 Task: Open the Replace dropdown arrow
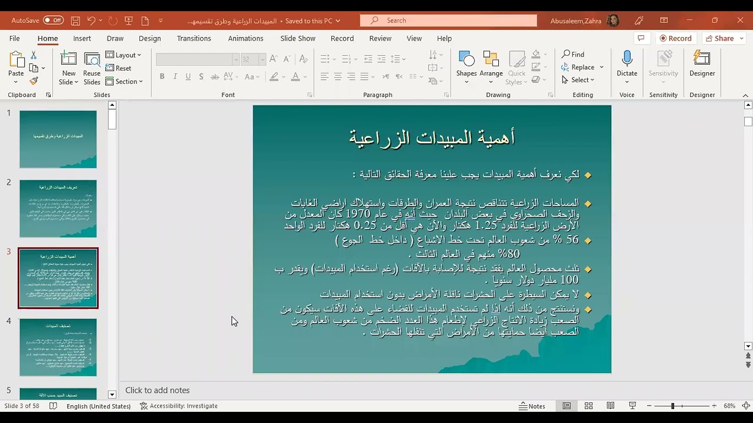tap(602, 68)
